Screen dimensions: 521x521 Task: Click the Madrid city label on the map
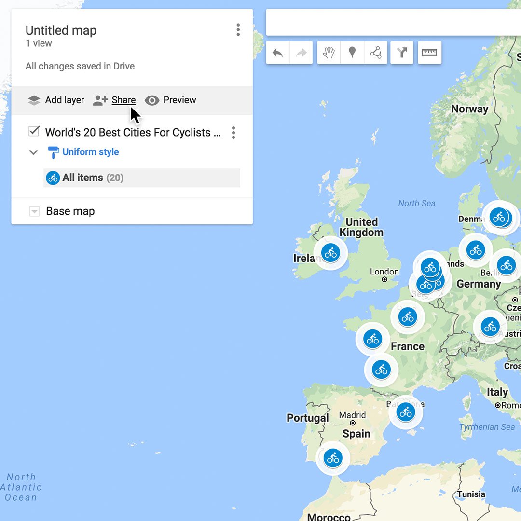[352, 415]
